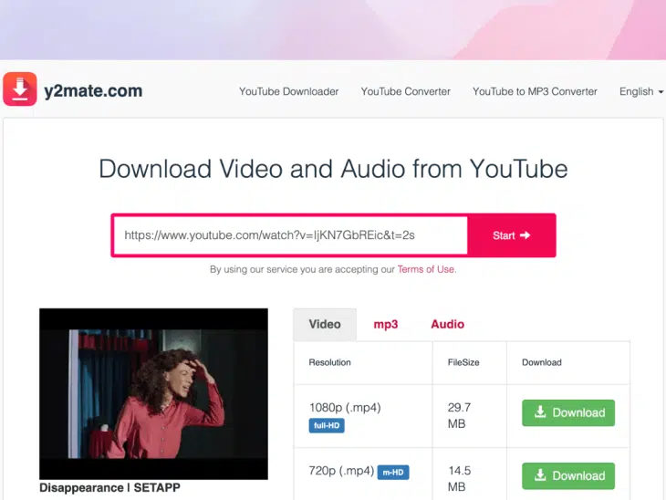This screenshot has height=500, width=666.
Task: Open the Terms of Use link
Action: [426, 269]
